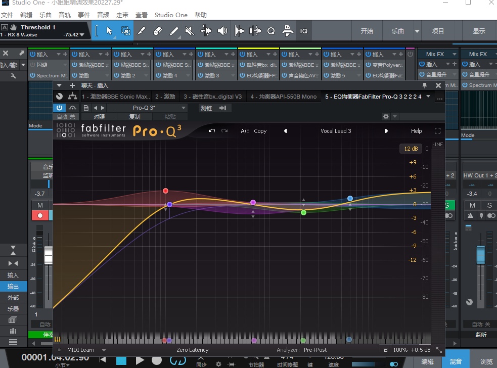The width and height of the screenshot is (497, 368).
Task: Toggle power on 变音Polyver insert
Action: pyautogui.click(x=368, y=65)
